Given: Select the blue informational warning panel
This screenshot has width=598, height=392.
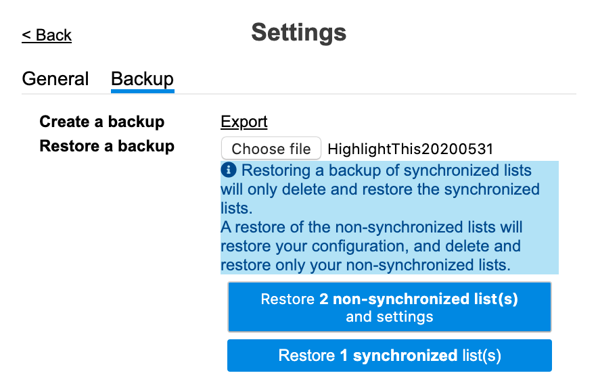Looking at the screenshot, I should click(x=389, y=218).
